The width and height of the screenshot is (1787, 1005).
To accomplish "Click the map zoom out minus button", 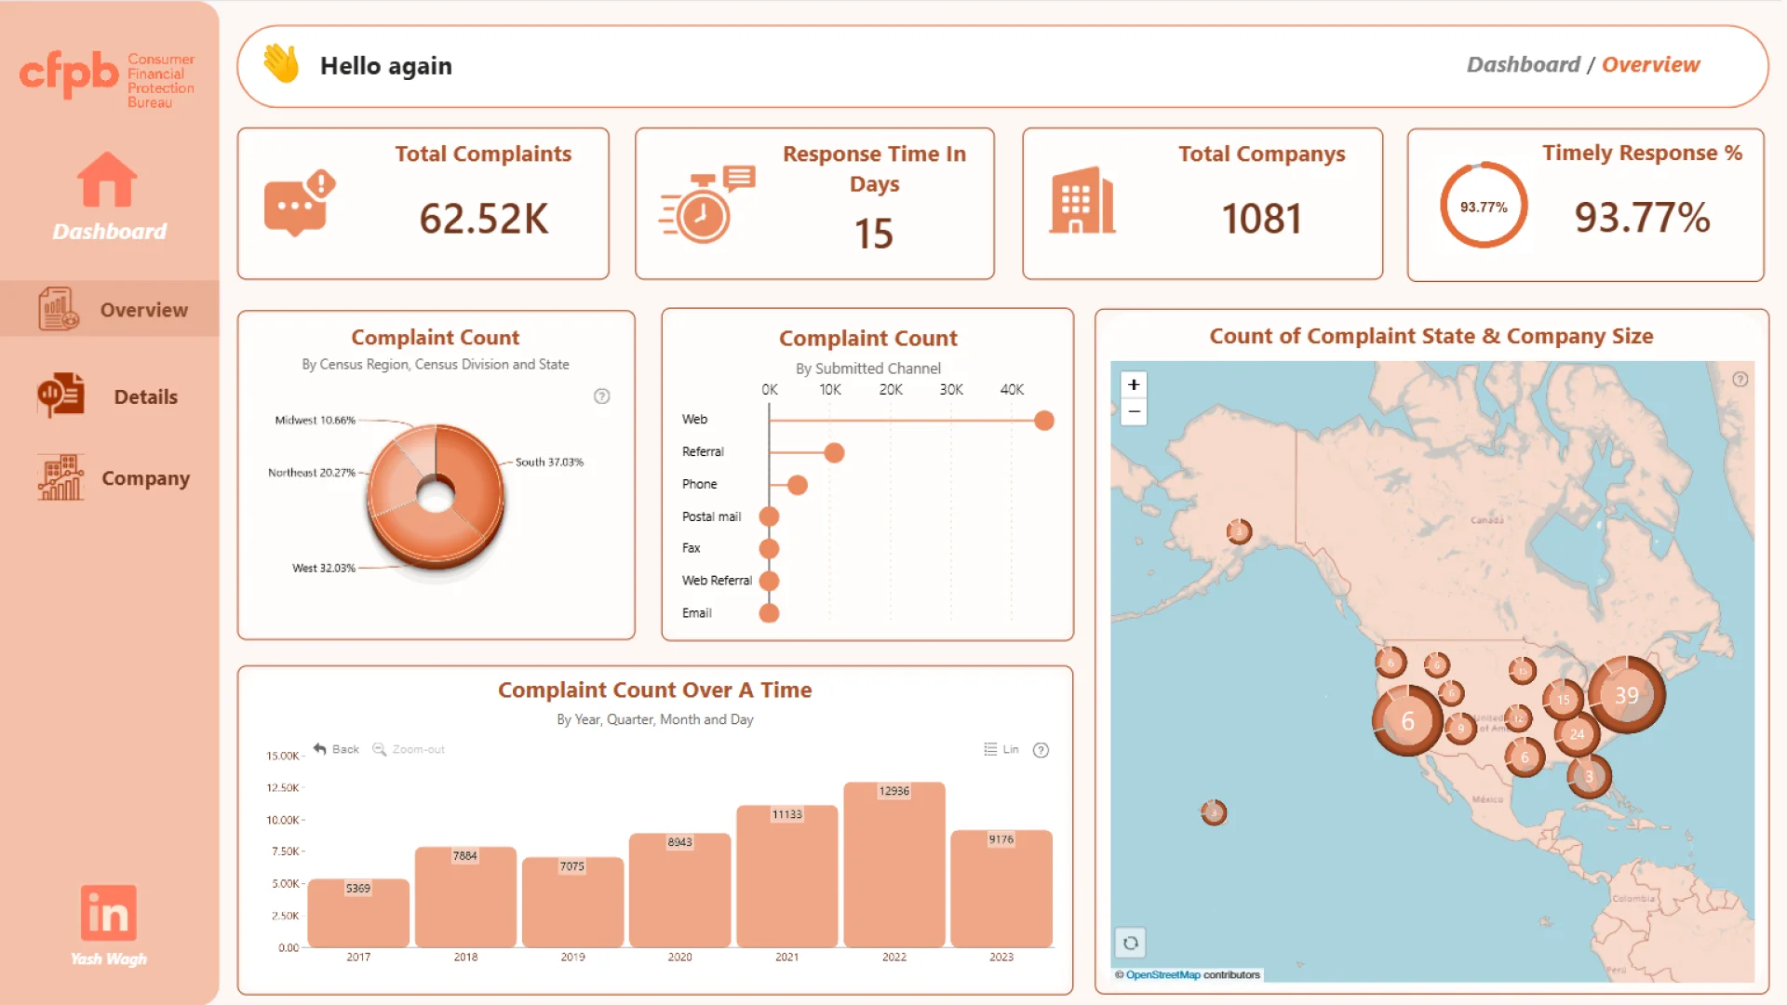I will coord(1134,411).
